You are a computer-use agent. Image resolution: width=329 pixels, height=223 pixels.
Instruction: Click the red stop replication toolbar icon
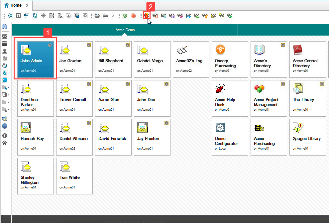pos(133,16)
